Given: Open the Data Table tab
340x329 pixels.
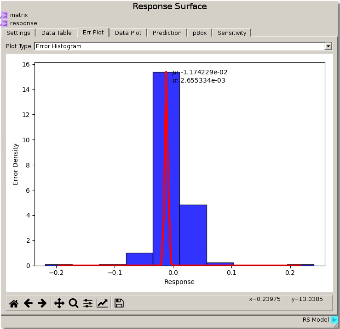Looking at the screenshot, I should coord(57,33).
